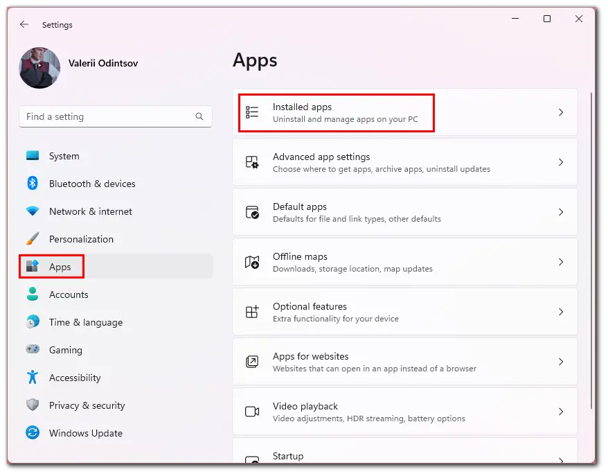Expand Video playback chevron
608x476 pixels.
point(561,412)
